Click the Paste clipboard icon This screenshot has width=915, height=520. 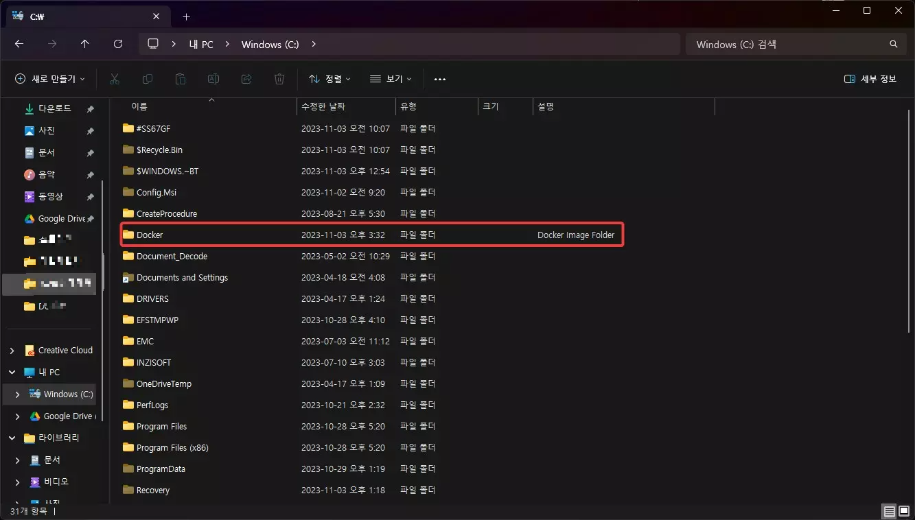pos(181,79)
